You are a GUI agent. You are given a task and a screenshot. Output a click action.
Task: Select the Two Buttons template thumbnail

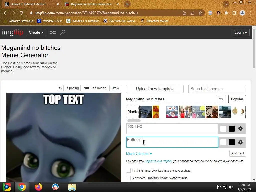click(172, 112)
